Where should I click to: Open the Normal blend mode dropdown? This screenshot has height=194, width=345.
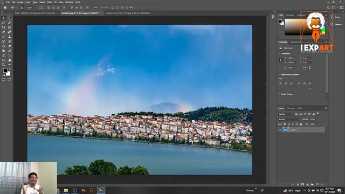tap(289, 119)
